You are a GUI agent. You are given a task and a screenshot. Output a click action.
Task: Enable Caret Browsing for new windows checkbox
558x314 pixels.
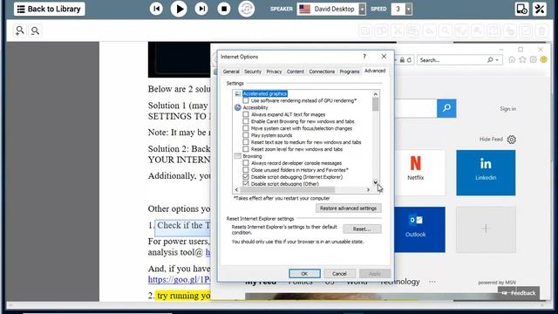tap(246, 121)
